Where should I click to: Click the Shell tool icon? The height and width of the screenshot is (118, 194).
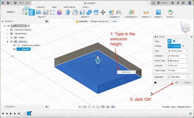82,12
